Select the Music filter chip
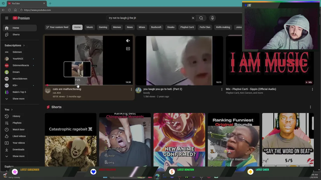Screen dimensions: 321x180 [x=90, y=27]
